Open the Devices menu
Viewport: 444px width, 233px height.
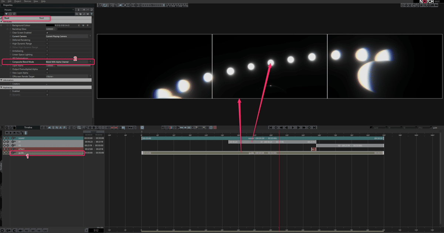27,1
